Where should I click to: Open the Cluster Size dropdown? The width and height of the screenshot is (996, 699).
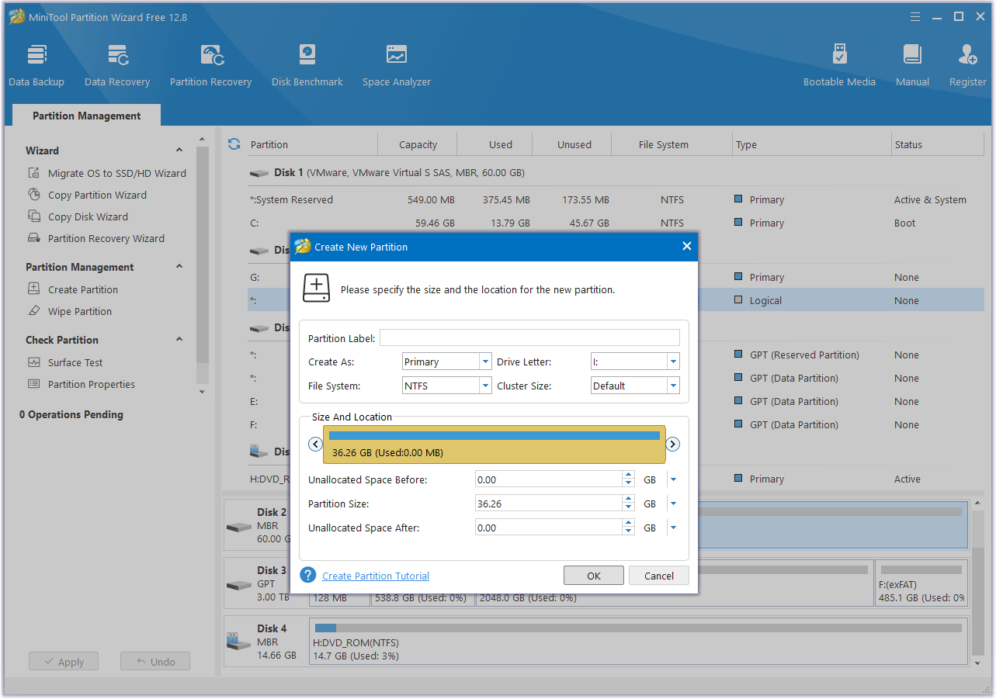click(673, 386)
